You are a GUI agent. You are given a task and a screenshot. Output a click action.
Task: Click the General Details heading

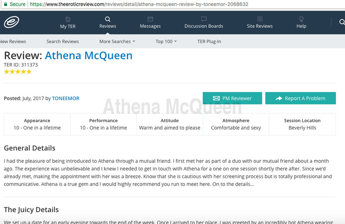30,148
